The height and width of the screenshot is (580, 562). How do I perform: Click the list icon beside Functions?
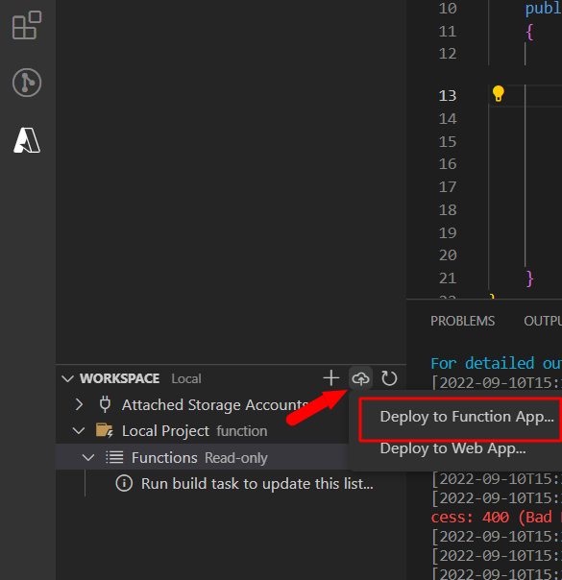(x=114, y=457)
